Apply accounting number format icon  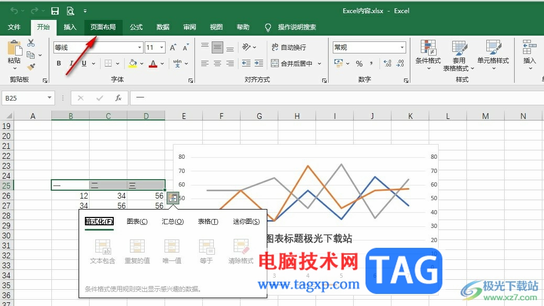[339, 63]
